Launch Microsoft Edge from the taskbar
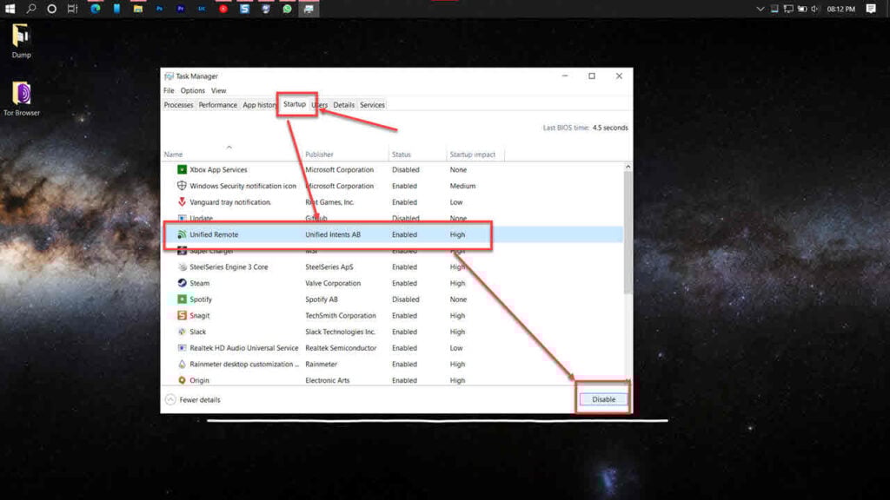 tap(96, 9)
